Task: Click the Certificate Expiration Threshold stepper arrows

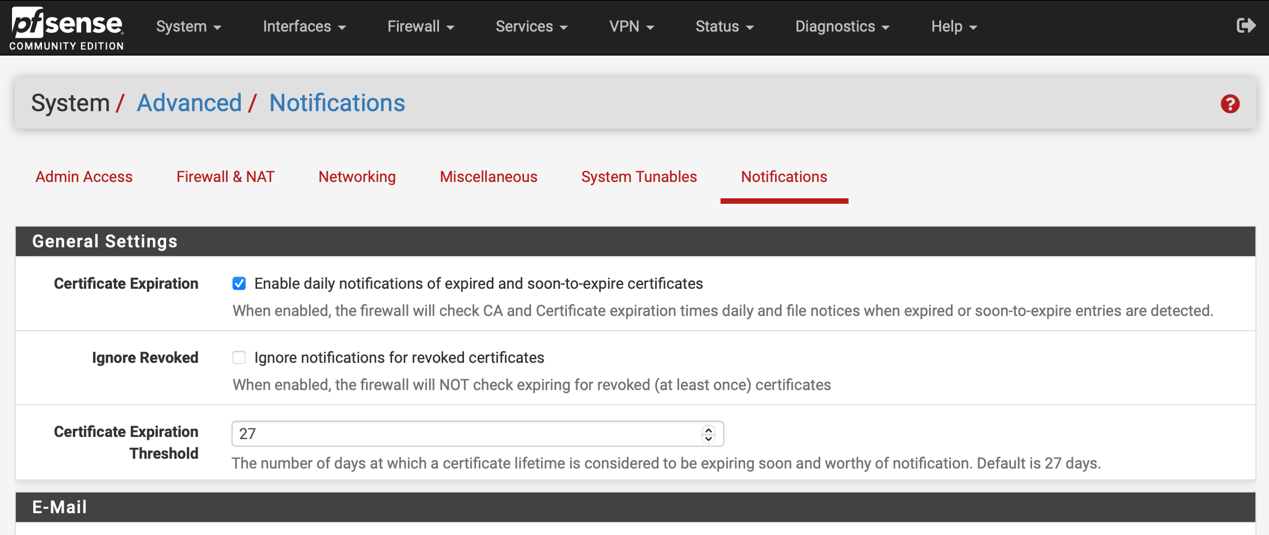Action: click(x=708, y=434)
